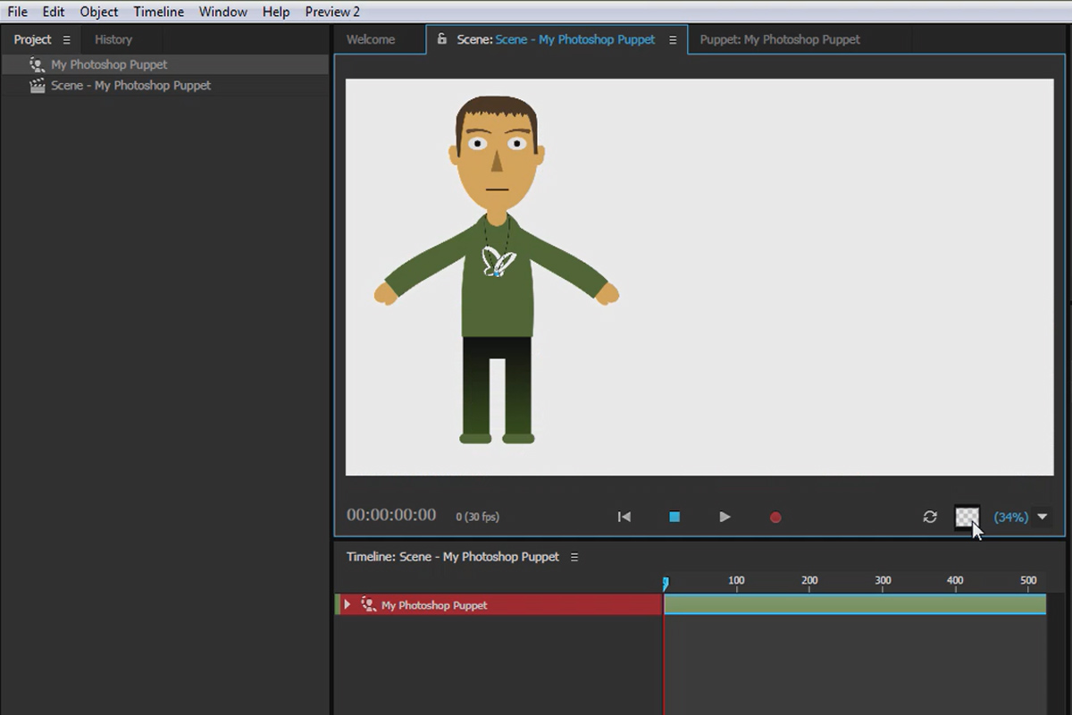Open the Timeline panel hamburger menu
Screen dimensions: 1072x715
[574, 557]
